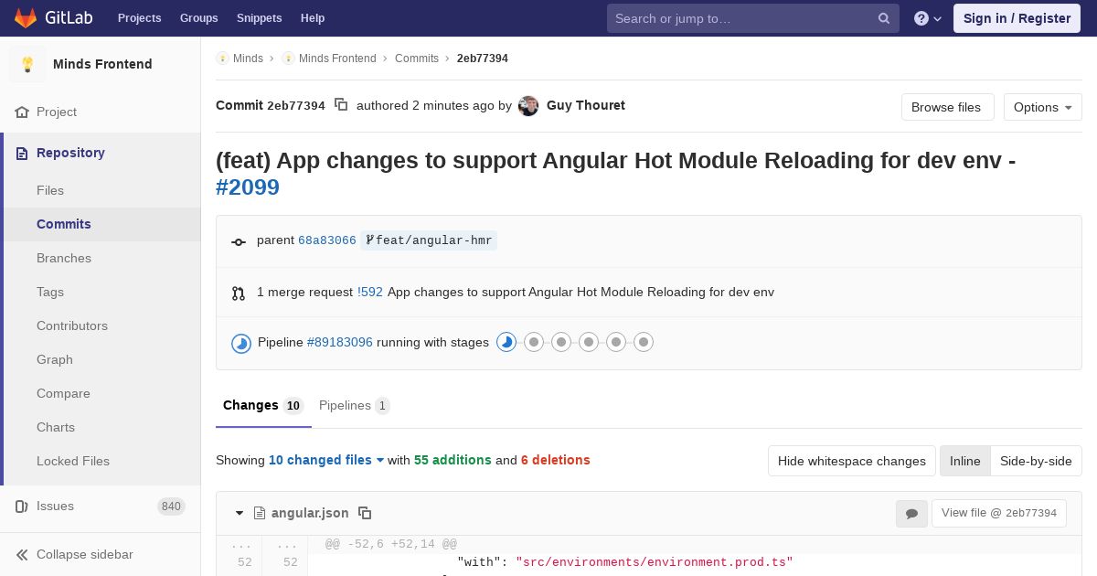Click the last pipeline stage icon
This screenshot has width=1097, height=576.
coord(644,343)
